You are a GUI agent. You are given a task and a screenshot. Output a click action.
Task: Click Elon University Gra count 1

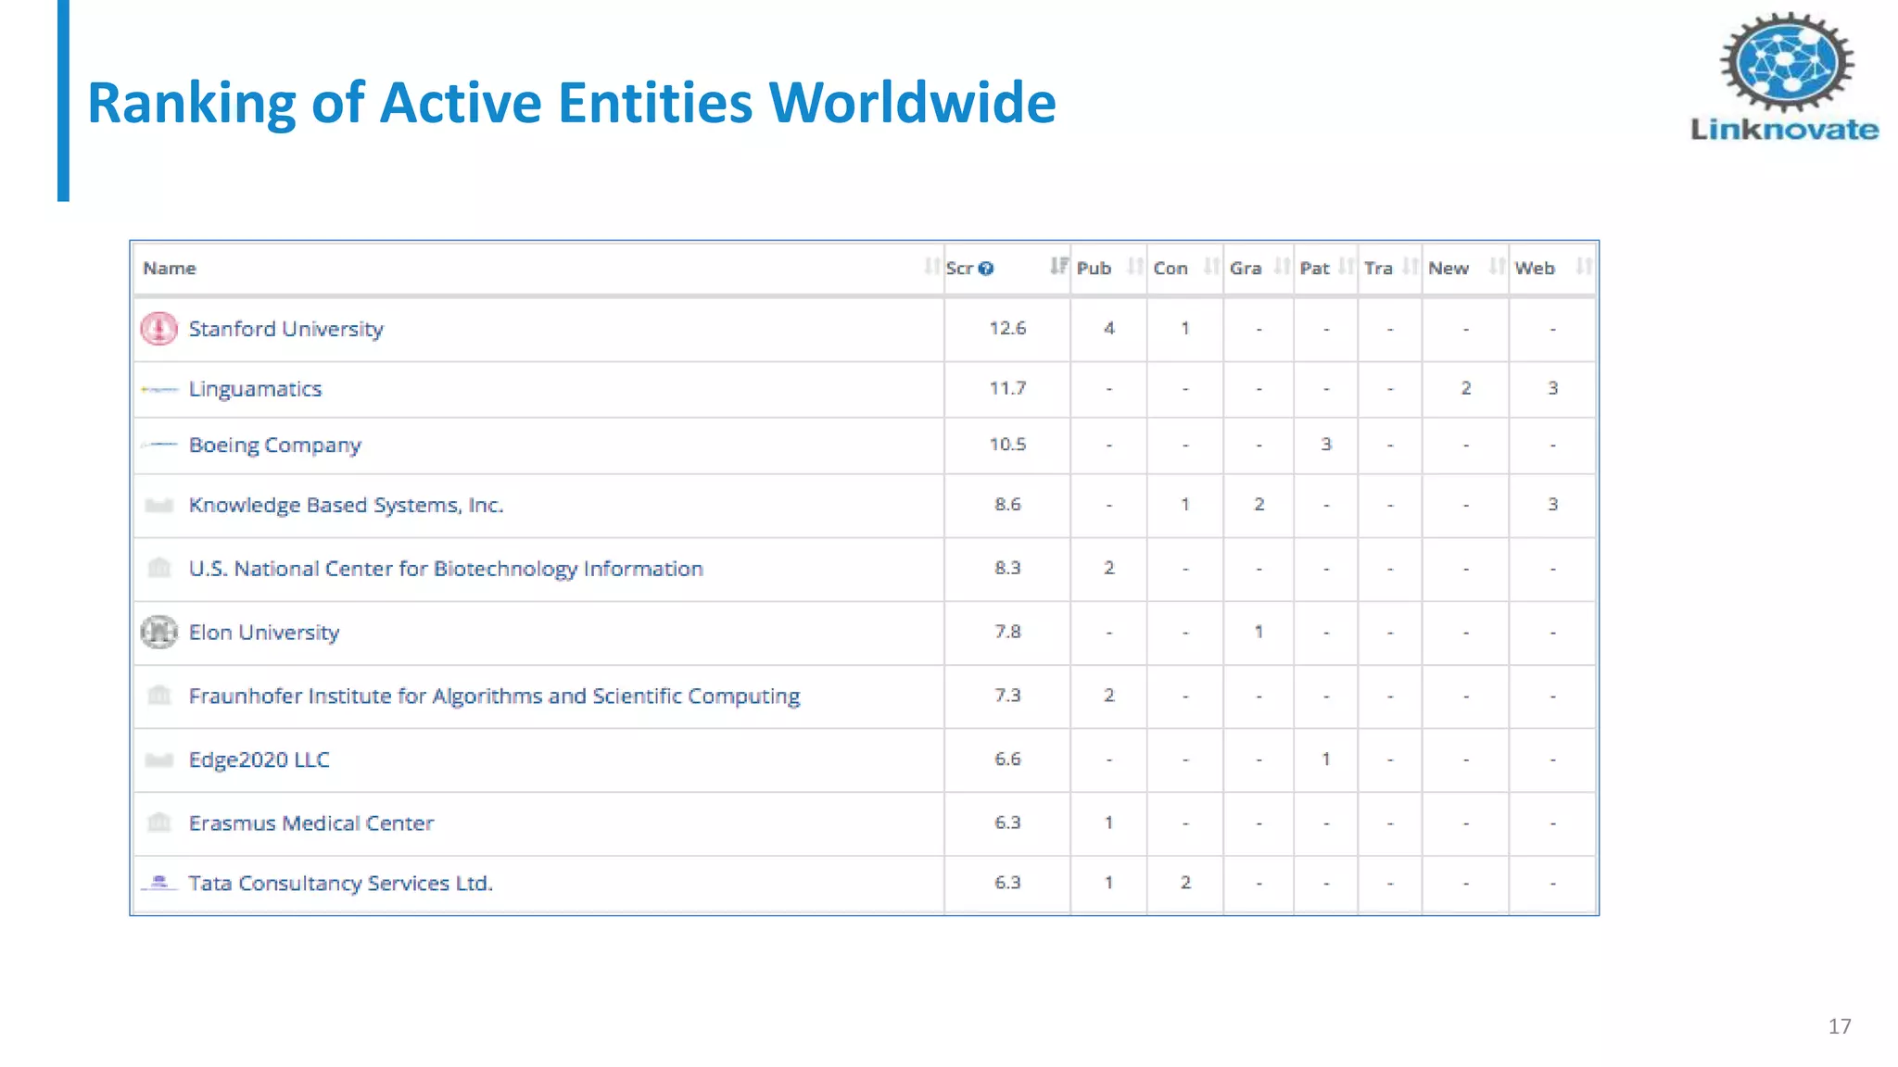[x=1259, y=632]
